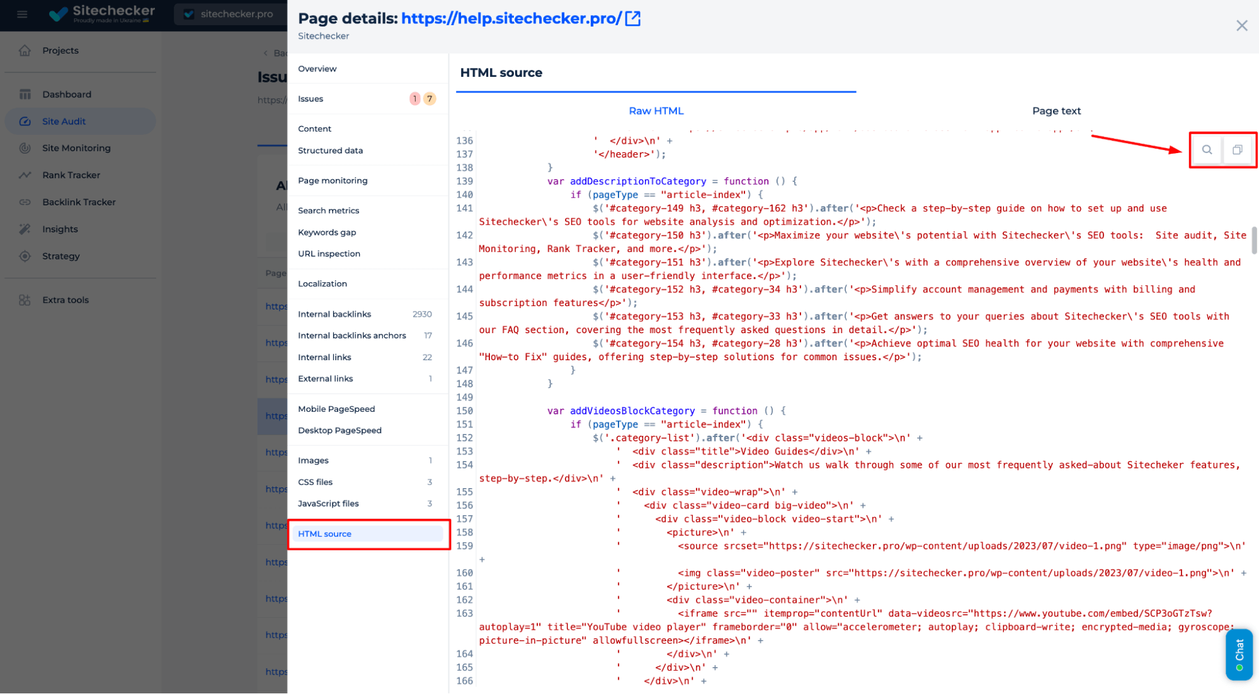This screenshot has width=1259, height=694.
Task: Open page URL in new tab icon
Action: click(633, 19)
